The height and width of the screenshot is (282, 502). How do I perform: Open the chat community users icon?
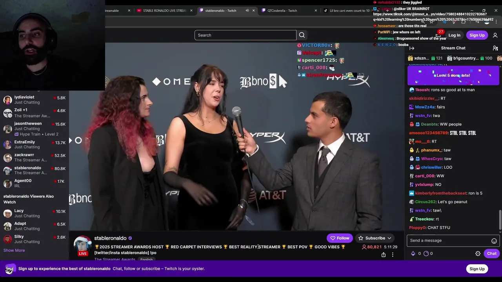pos(495,48)
